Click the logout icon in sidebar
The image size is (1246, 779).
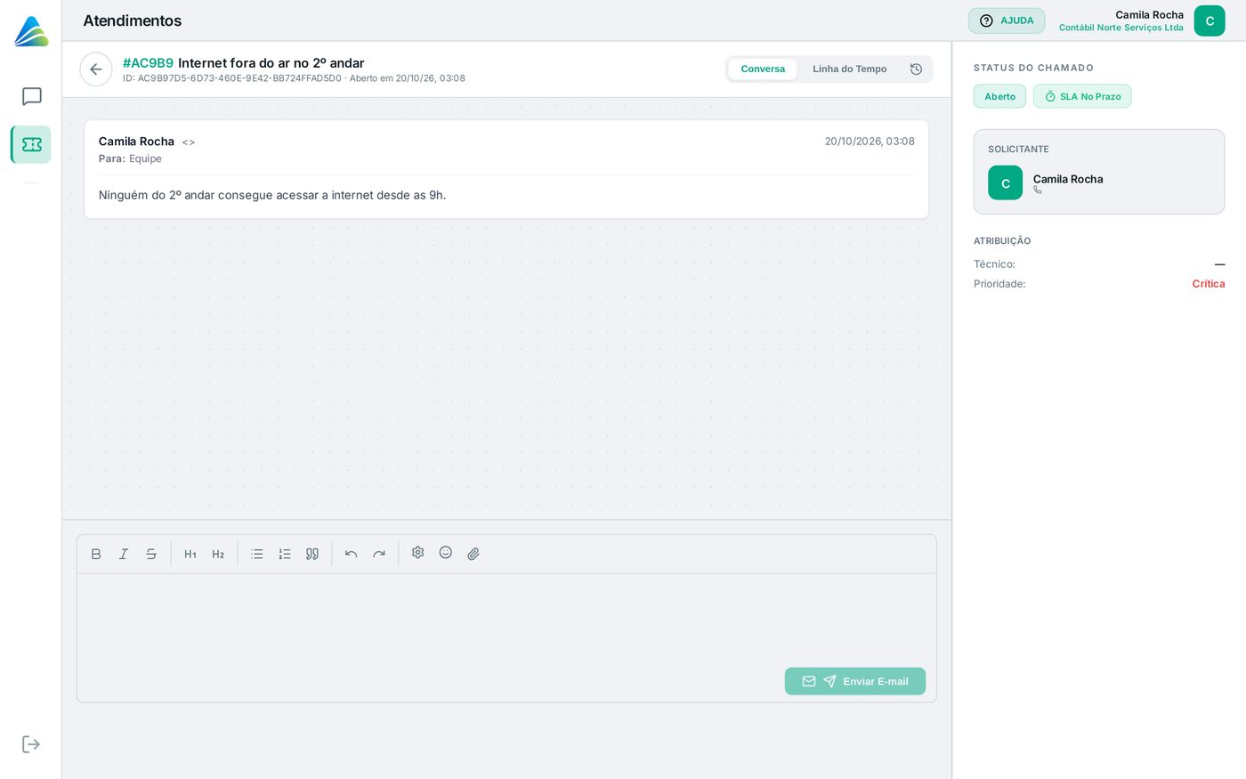(31, 744)
